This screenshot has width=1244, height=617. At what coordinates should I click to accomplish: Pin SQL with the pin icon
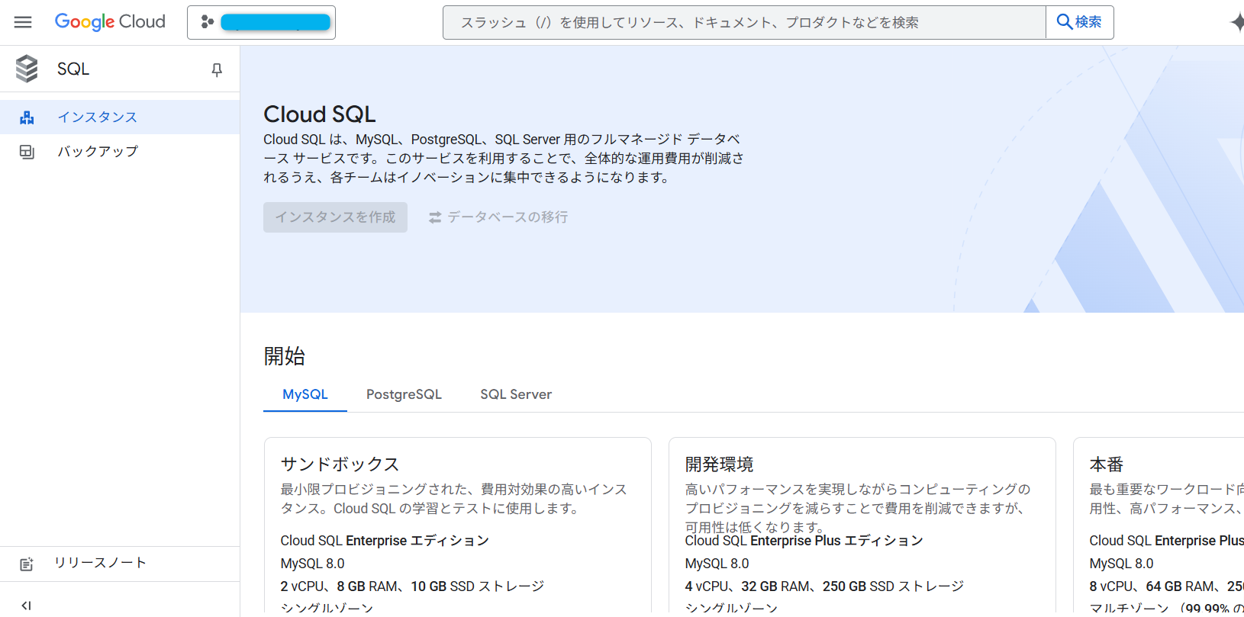click(217, 70)
